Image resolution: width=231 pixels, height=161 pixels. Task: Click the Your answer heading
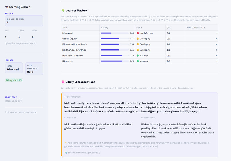pyautogui.click(x=70, y=118)
